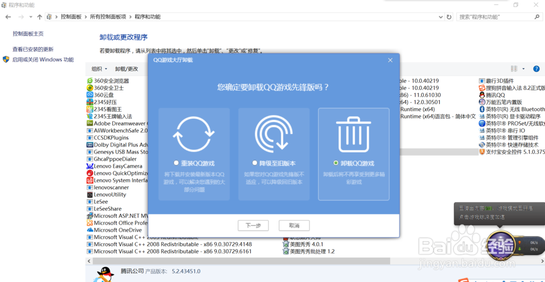Select GhcaPppoeDialer list entry

pyautogui.click(x=112, y=159)
